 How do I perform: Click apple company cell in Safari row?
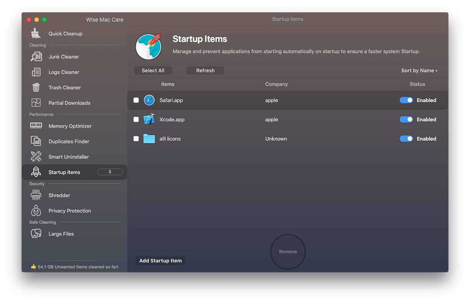(x=271, y=100)
